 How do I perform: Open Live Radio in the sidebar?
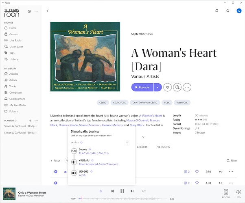[13, 40]
